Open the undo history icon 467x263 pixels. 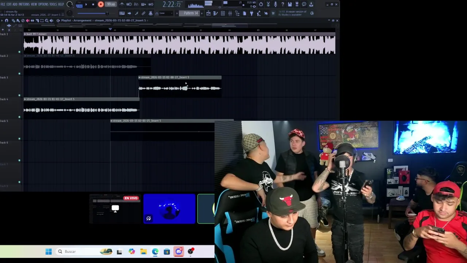click(x=261, y=4)
